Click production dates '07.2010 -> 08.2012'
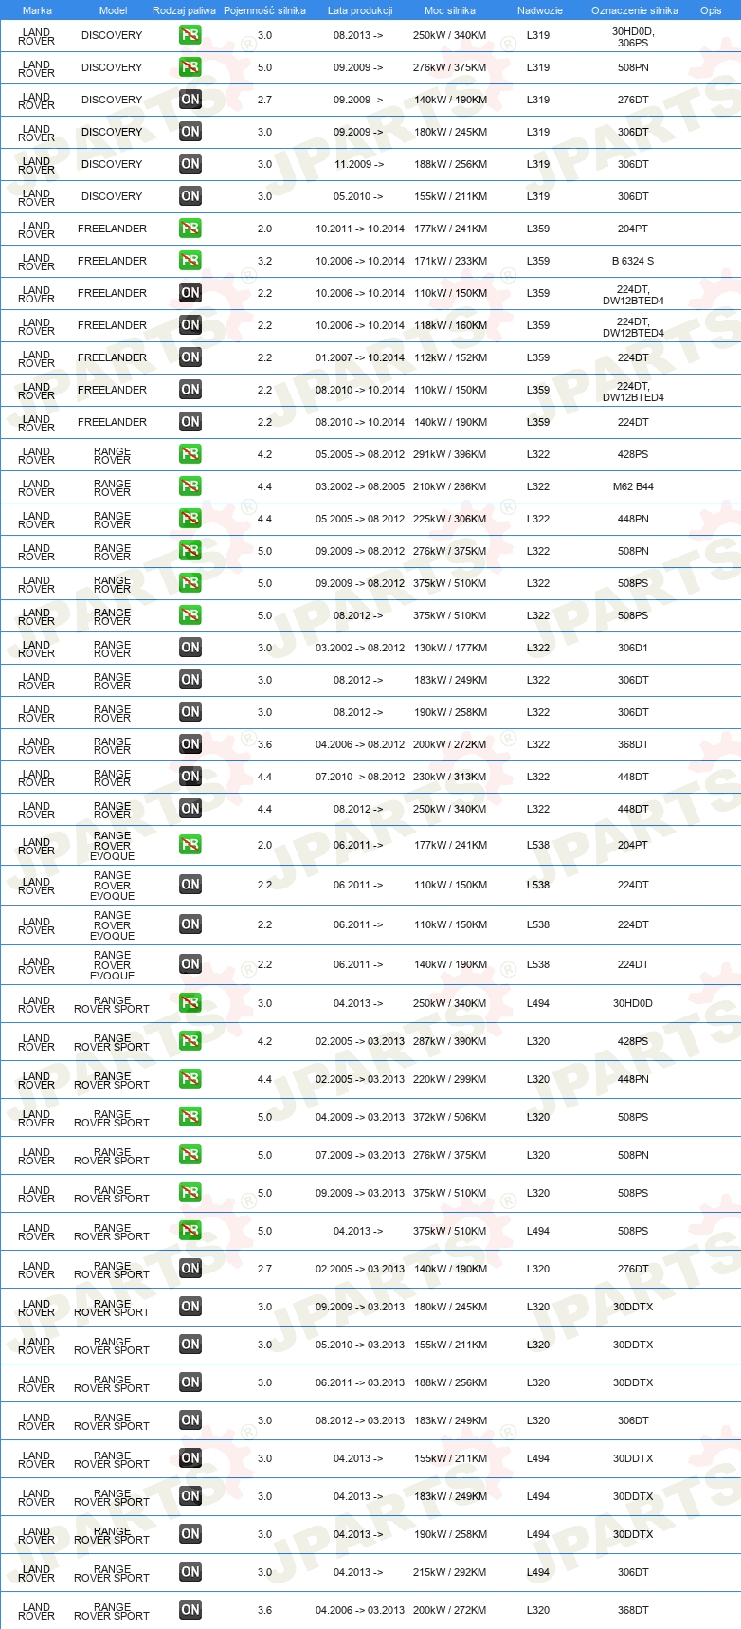 [360, 777]
